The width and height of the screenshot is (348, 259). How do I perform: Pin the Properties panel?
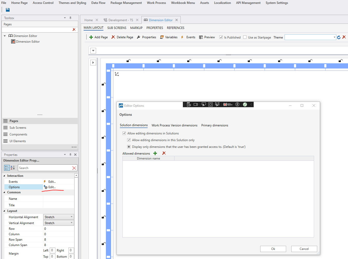pos(70,155)
